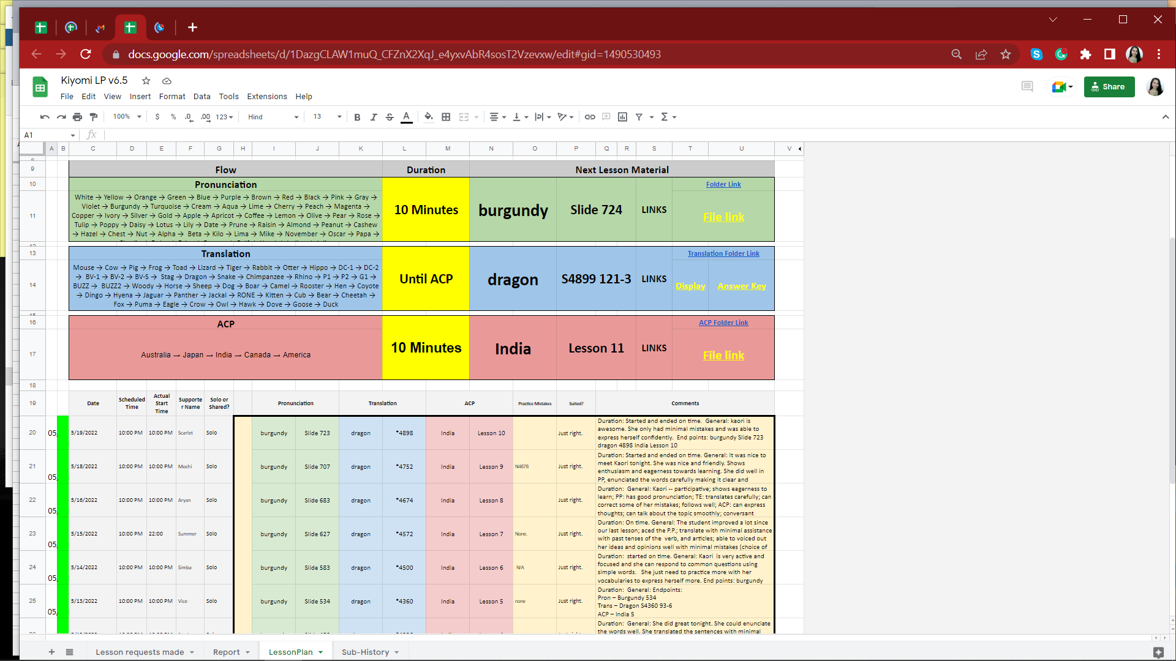Click the green Share button
Viewport: 1176px width, 661px height.
click(x=1109, y=87)
